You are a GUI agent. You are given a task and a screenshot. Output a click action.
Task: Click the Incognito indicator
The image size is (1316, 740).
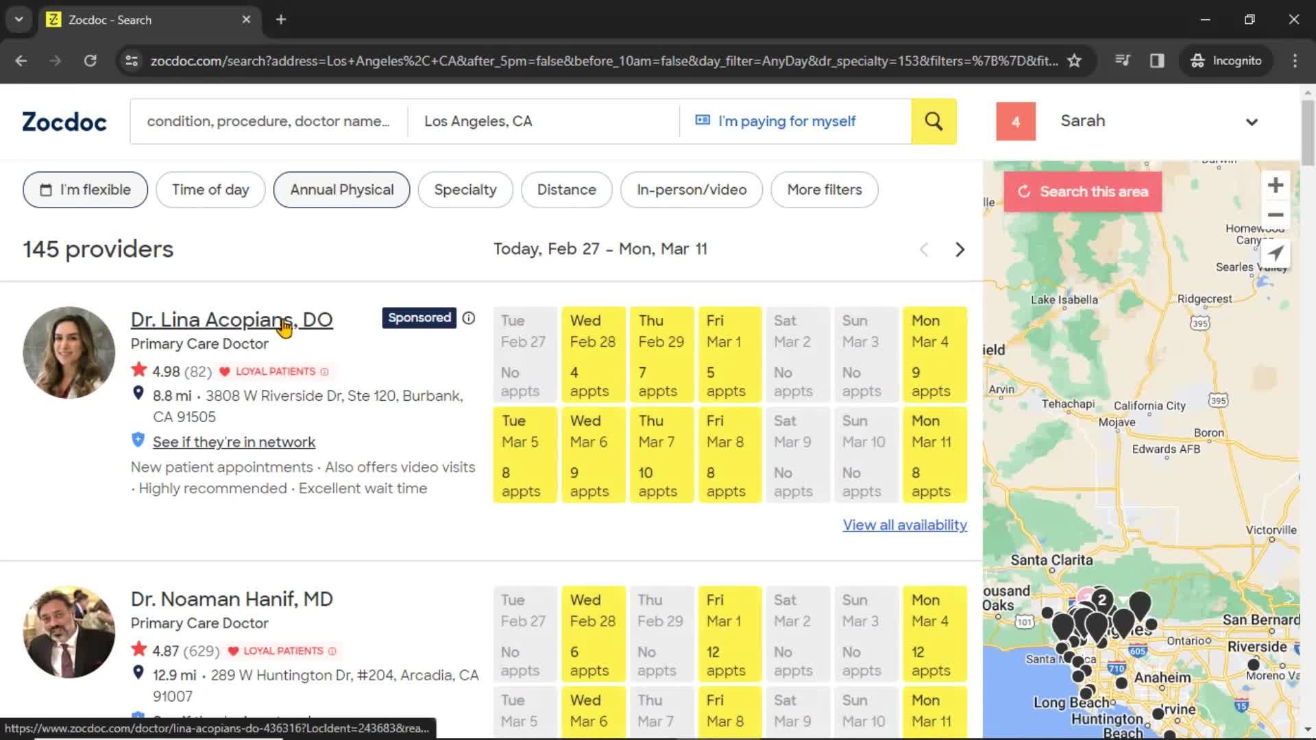[1226, 60]
